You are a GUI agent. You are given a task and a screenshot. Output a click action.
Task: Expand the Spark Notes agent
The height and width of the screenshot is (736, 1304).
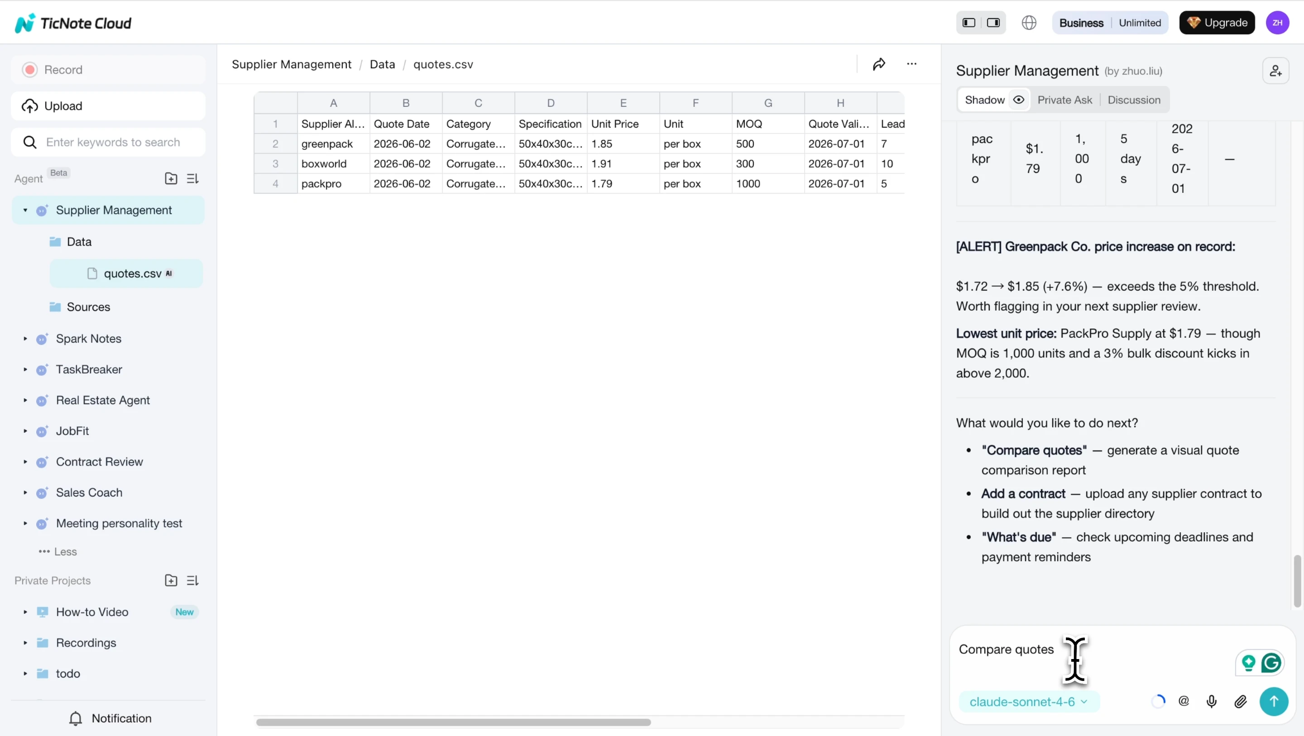coord(25,339)
